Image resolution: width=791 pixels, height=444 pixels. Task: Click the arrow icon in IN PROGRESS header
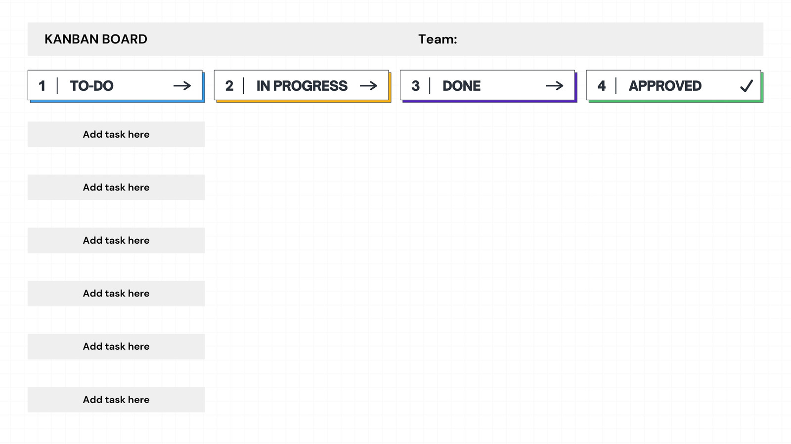coord(368,86)
